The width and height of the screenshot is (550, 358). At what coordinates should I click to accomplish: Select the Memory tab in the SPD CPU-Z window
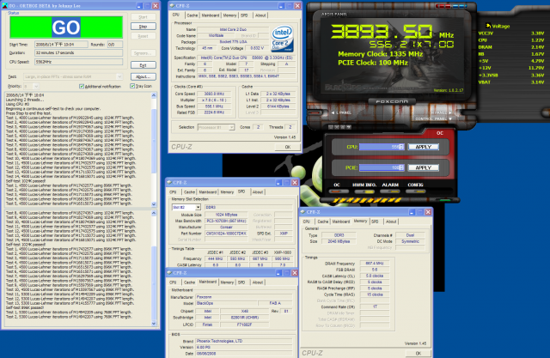coord(227,192)
